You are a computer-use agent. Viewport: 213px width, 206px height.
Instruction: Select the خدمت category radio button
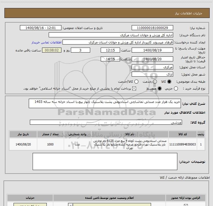[155, 82]
